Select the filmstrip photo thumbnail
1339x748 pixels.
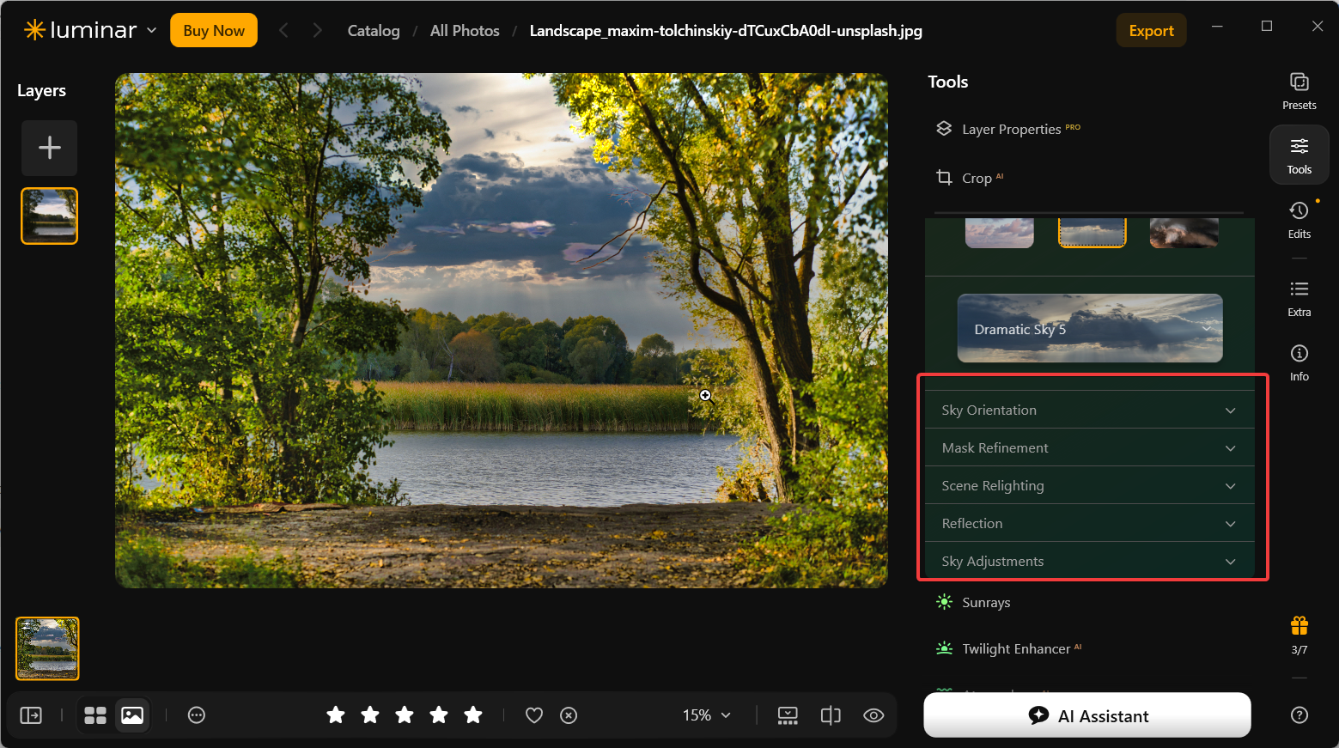point(47,648)
